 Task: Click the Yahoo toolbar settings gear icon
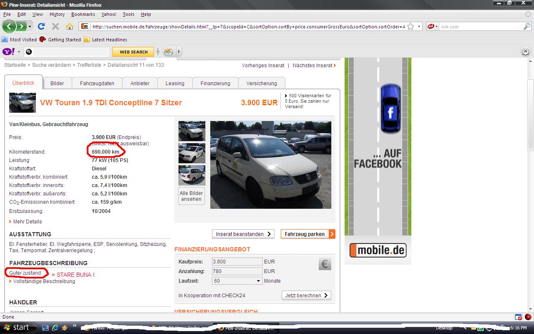[525, 52]
